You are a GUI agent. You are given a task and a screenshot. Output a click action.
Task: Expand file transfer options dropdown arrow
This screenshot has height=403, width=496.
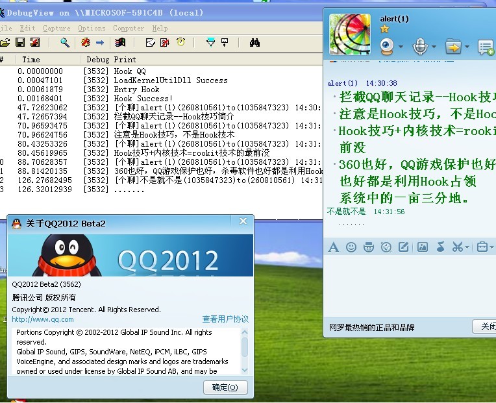tap(467, 47)
